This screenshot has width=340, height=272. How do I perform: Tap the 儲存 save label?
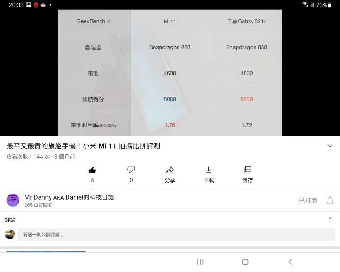(x=247, y=180)
